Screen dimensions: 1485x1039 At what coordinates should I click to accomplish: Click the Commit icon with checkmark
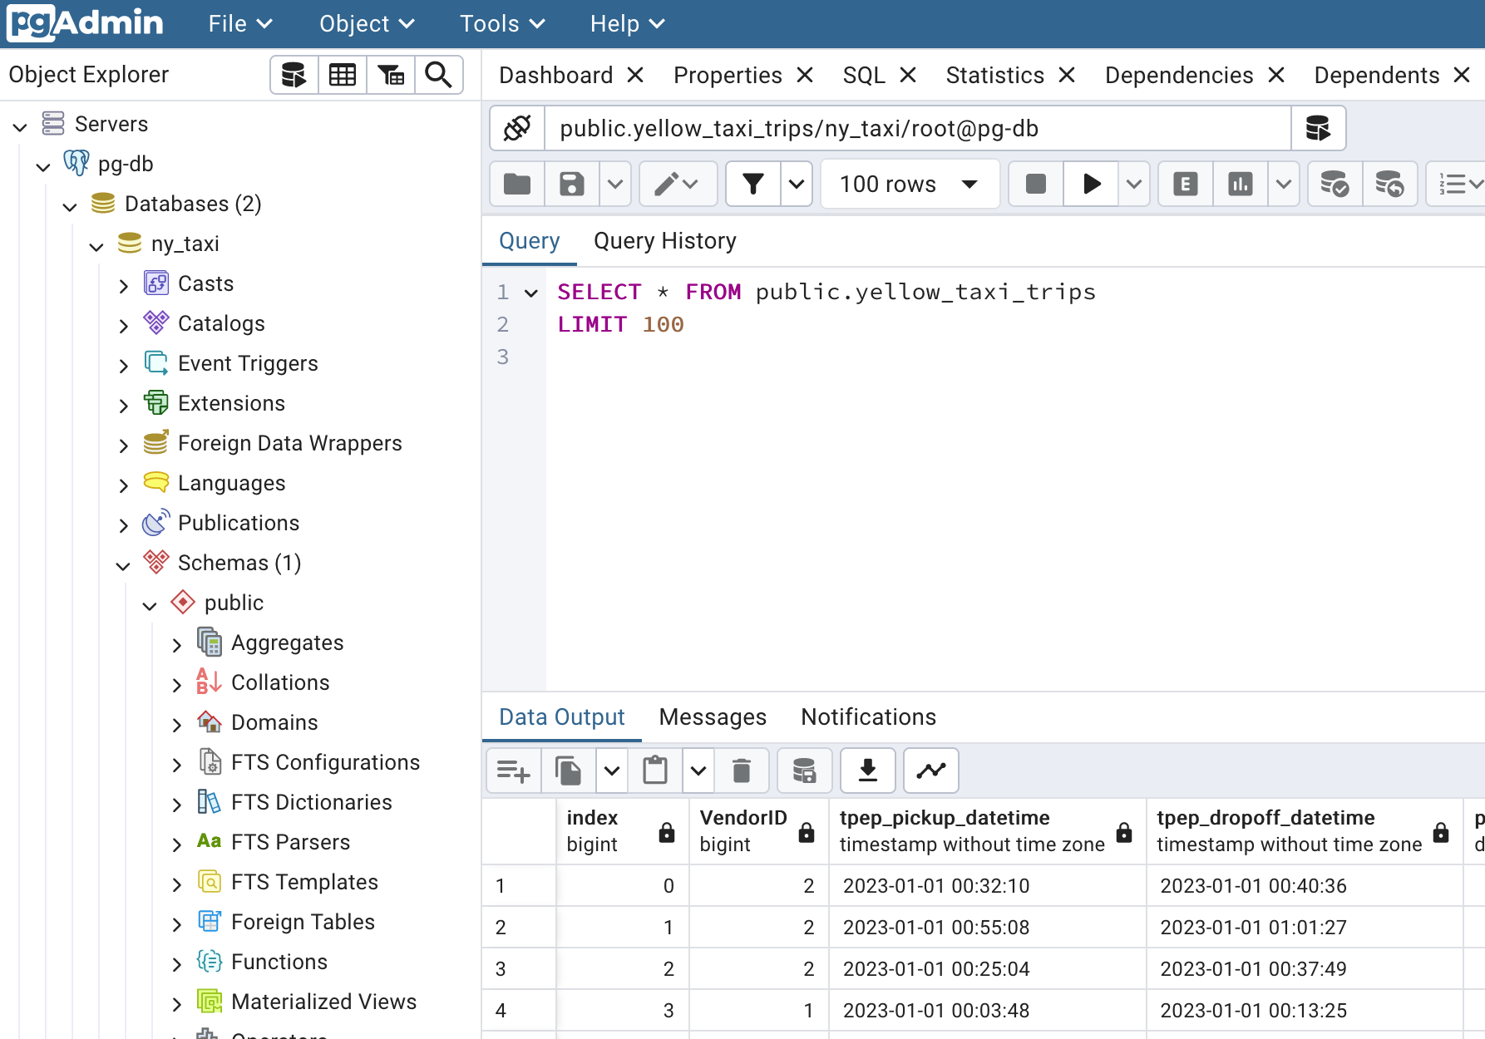click(1335, 184)
